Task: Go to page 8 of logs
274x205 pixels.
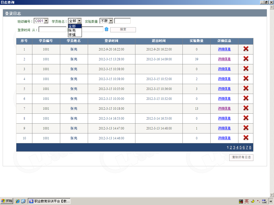Action: [x=250, y=147]
